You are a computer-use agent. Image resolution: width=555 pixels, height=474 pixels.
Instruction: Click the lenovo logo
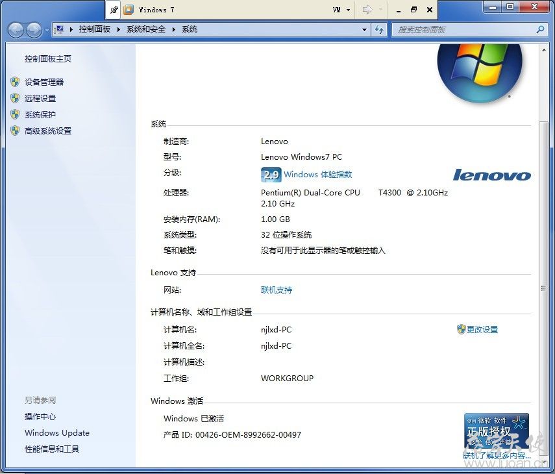(492, 175)
